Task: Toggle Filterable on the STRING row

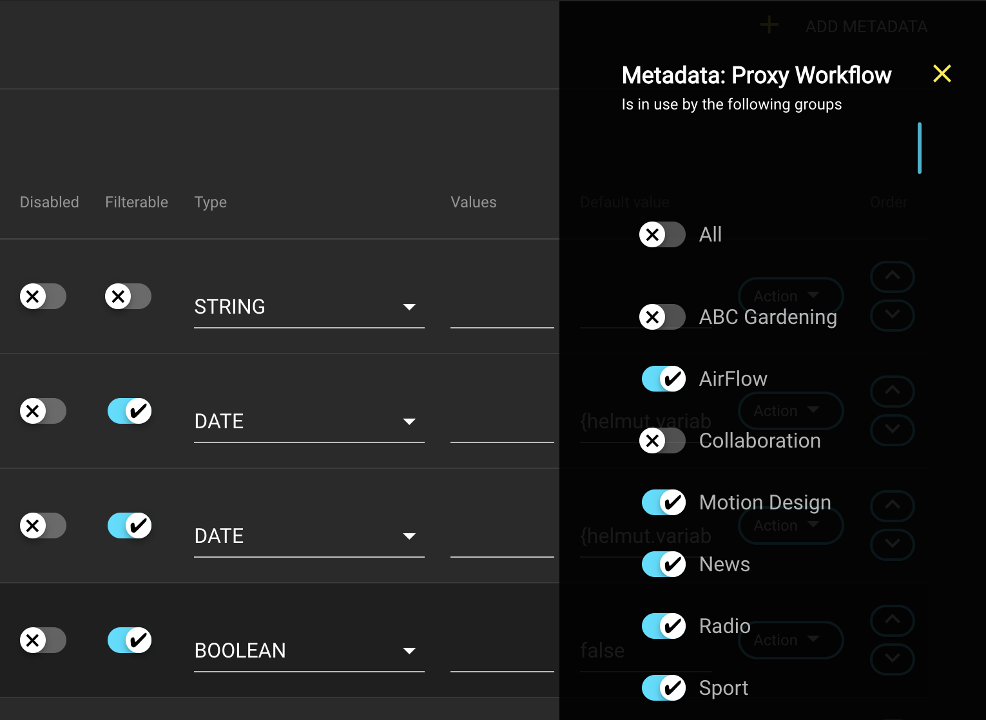Action: tap(128, 296)
